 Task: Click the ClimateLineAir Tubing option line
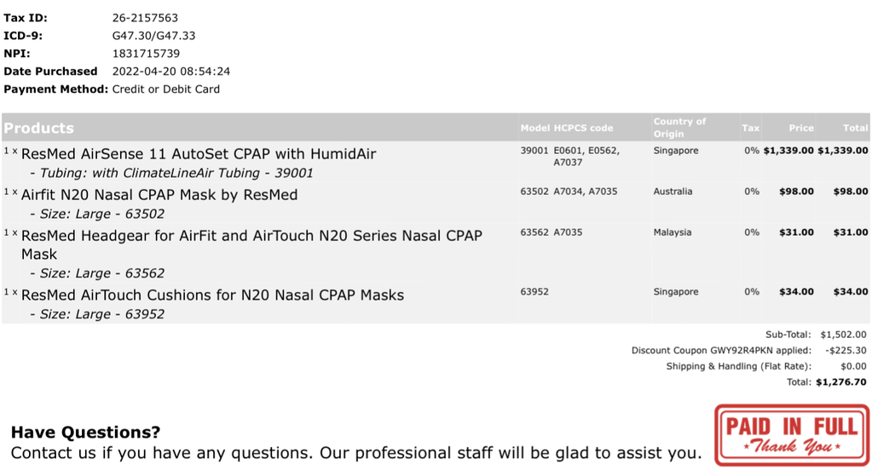[x=171, y=173]
